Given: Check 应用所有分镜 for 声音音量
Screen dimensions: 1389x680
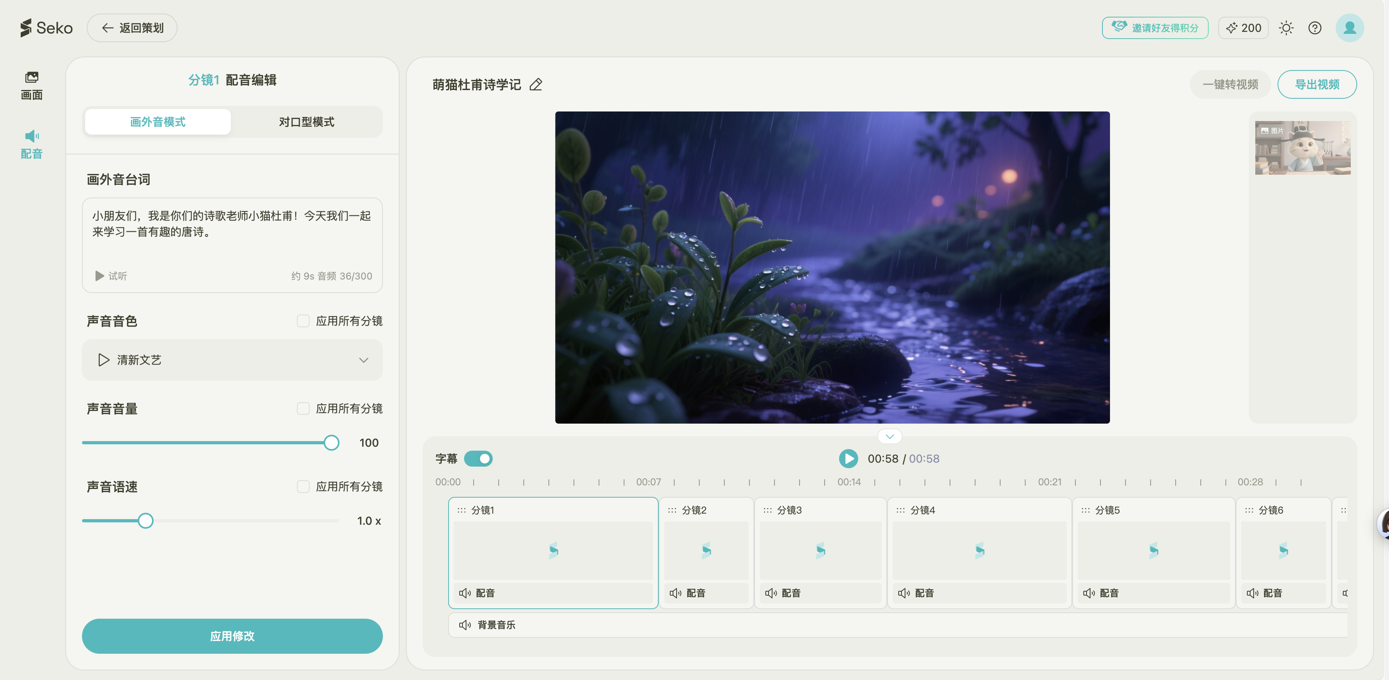Looking at the screenshot, I should click(303, 408).
